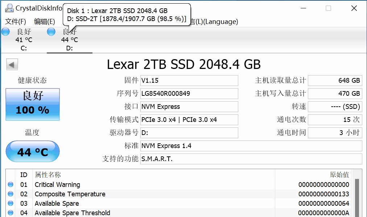Click the status dot of Available Spare row
Screen dimensions: 367x217
pos(11,203)
